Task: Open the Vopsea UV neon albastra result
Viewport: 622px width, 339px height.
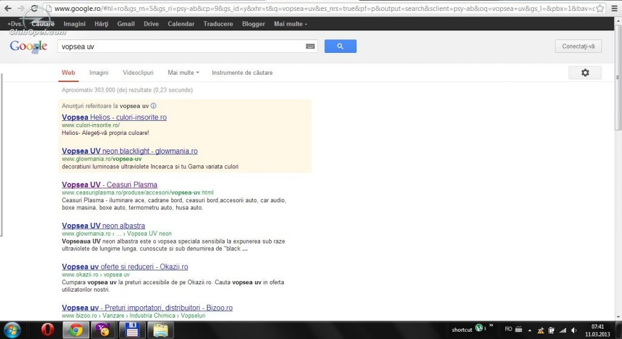Action: pyautogui.click(x=103, y=225)
